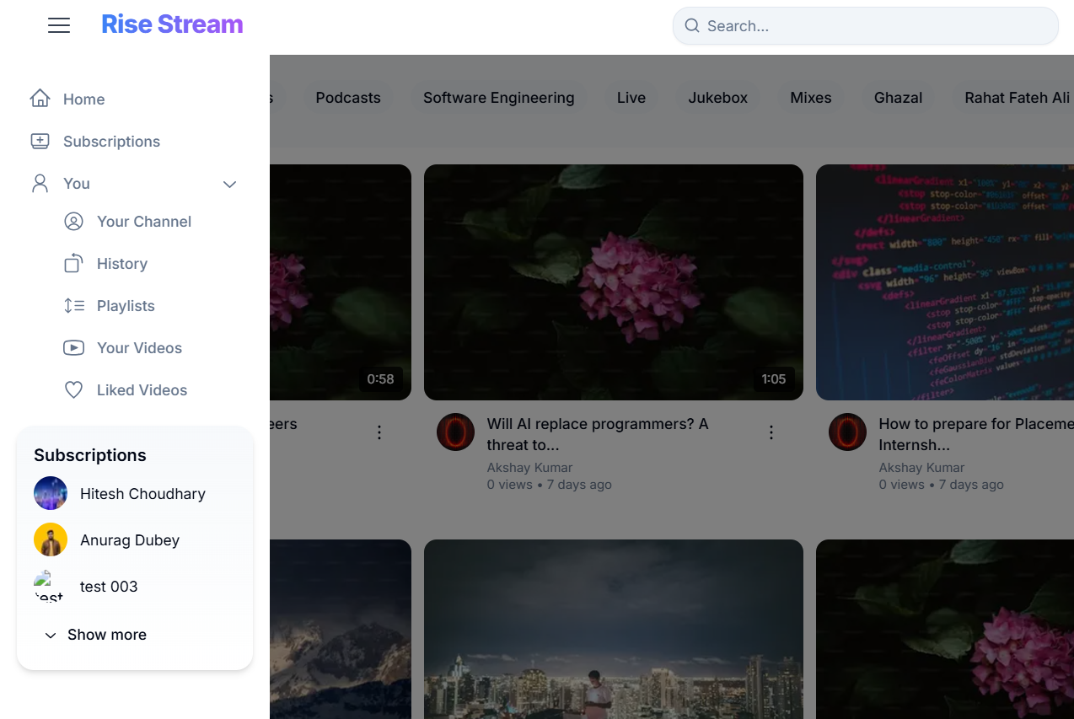Click the Anurag Dubey subscription name
This screenshot has height=719, width=1074.
pos(130,539)
